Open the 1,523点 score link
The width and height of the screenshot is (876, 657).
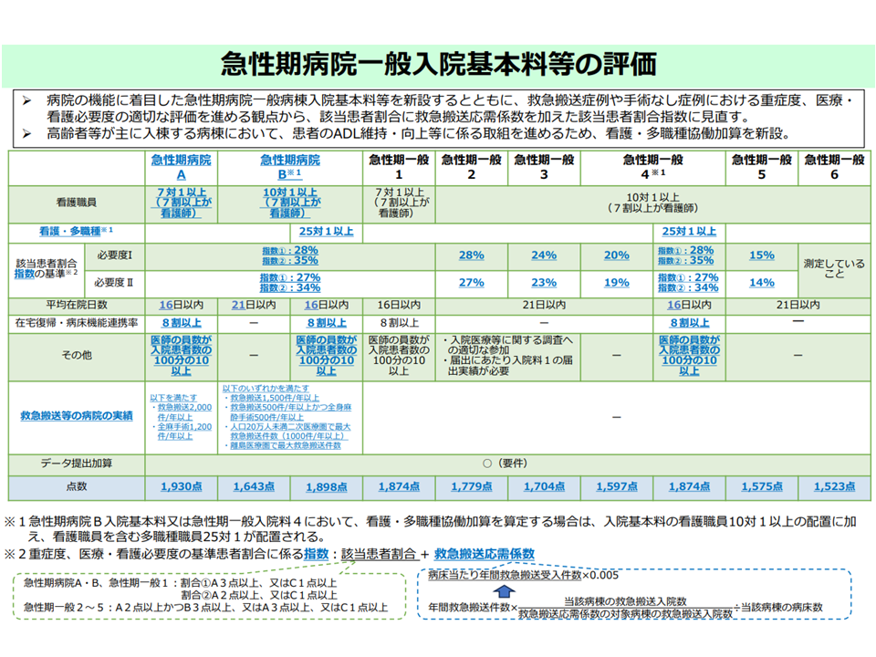833,487
